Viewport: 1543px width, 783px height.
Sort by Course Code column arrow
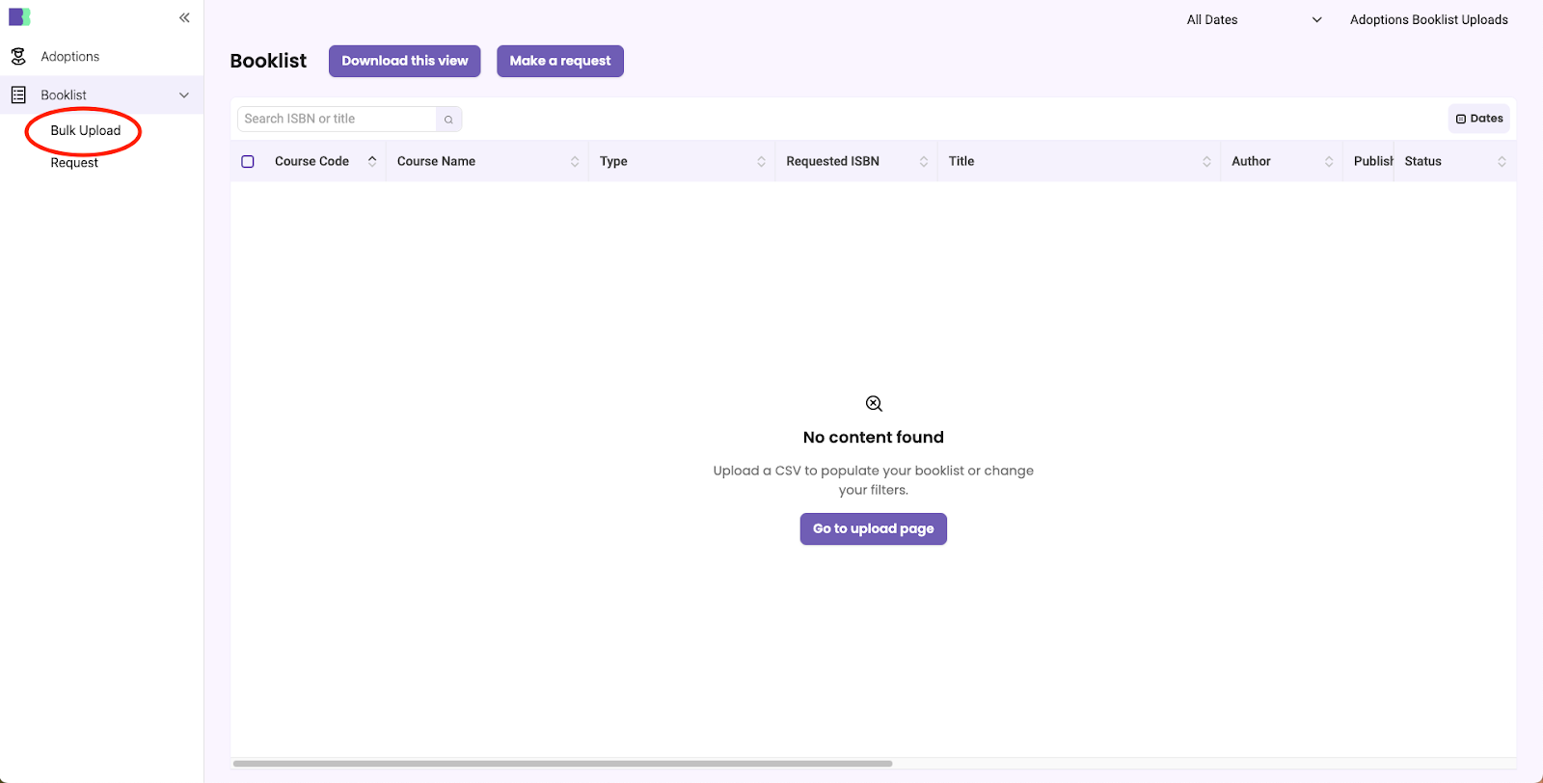(x=372, y=161)
